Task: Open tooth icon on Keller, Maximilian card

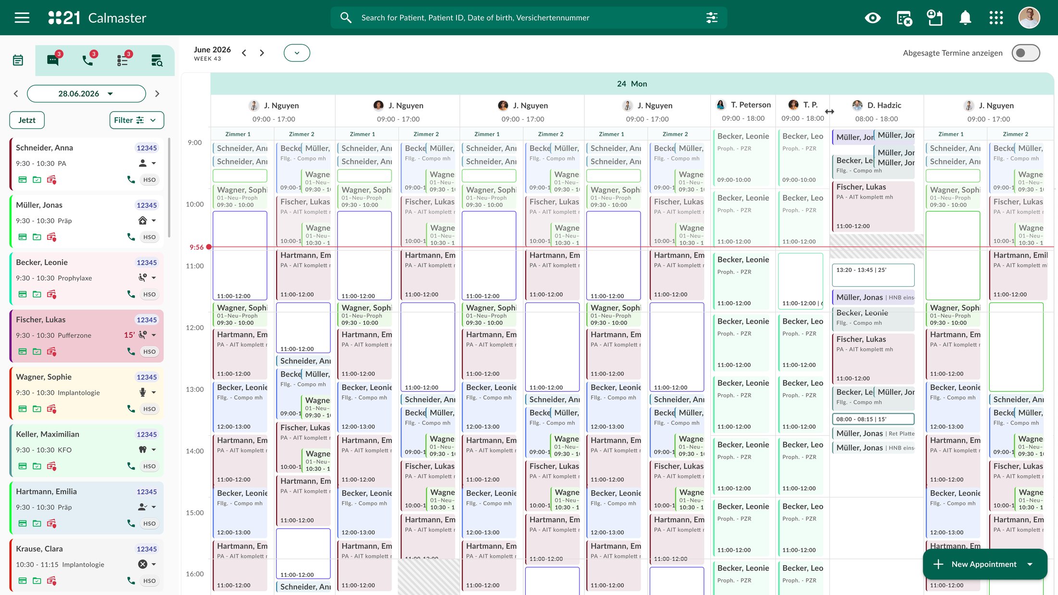Action: click(143, 450)
